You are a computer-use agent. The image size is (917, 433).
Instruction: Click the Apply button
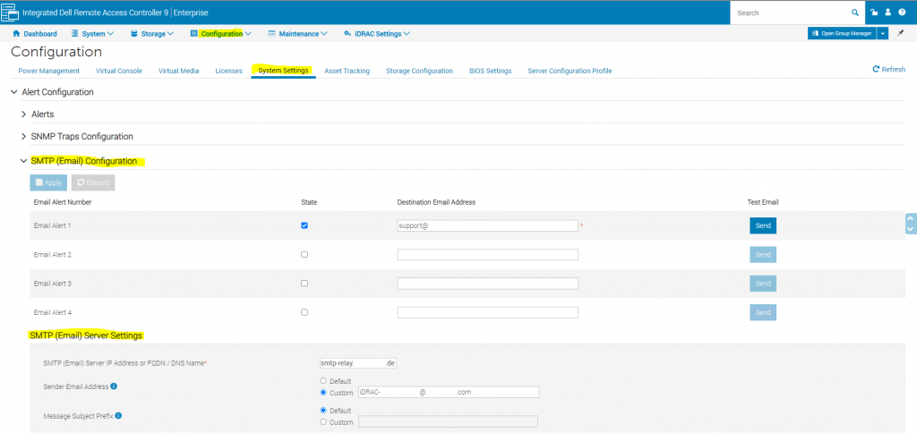click(x=48, y=183)
